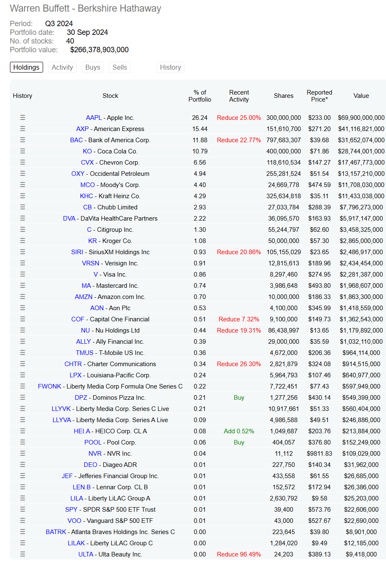Image resolution: width=386 pixels, height=566 pixels.
Task: Open the History tab
Action: tap(170, 67)
